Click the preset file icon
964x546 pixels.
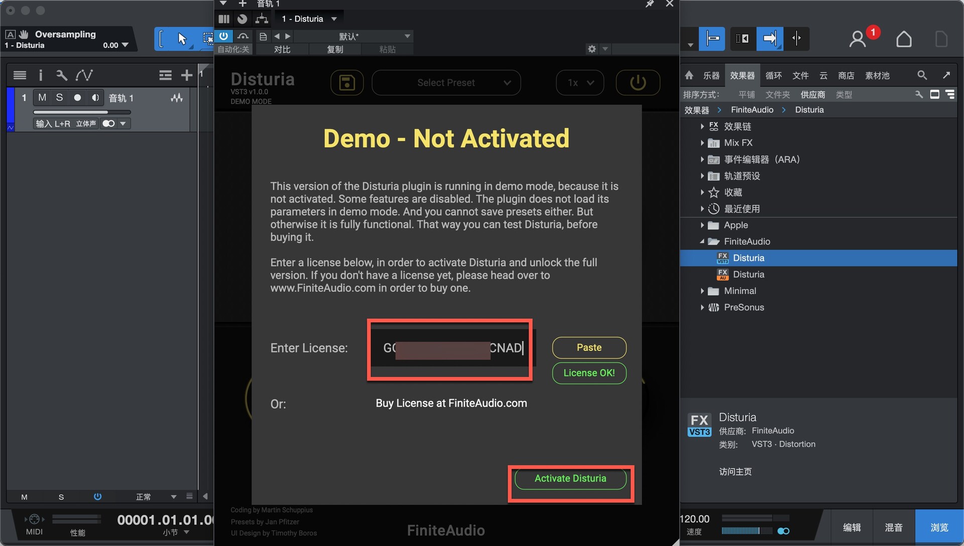coord(263,37)
